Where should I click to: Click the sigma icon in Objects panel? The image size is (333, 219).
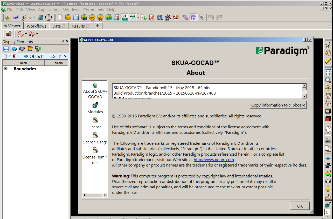coord(53,56)
